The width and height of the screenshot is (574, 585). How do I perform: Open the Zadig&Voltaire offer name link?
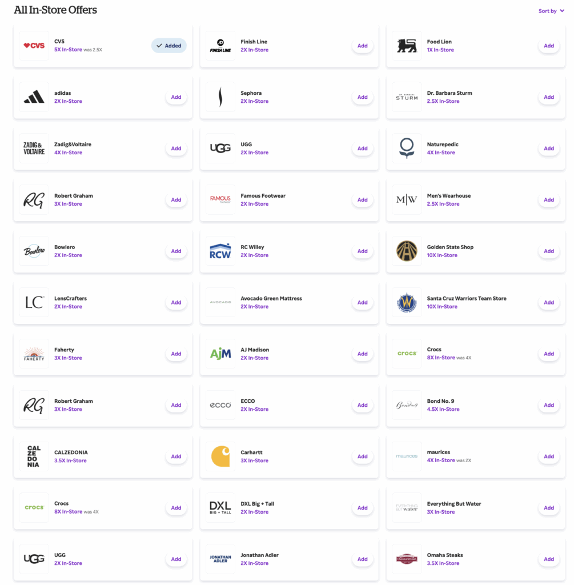(73, 145)
